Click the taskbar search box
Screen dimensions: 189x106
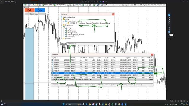[x=73, y=104]
